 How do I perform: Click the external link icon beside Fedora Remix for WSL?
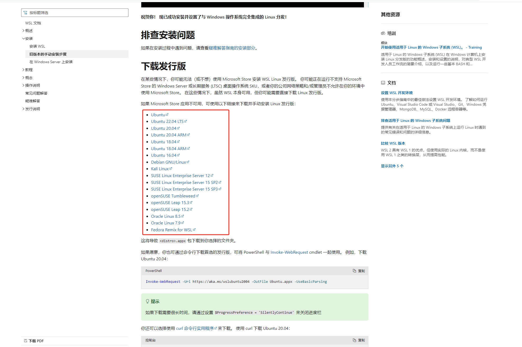click(x=194, y=229)
